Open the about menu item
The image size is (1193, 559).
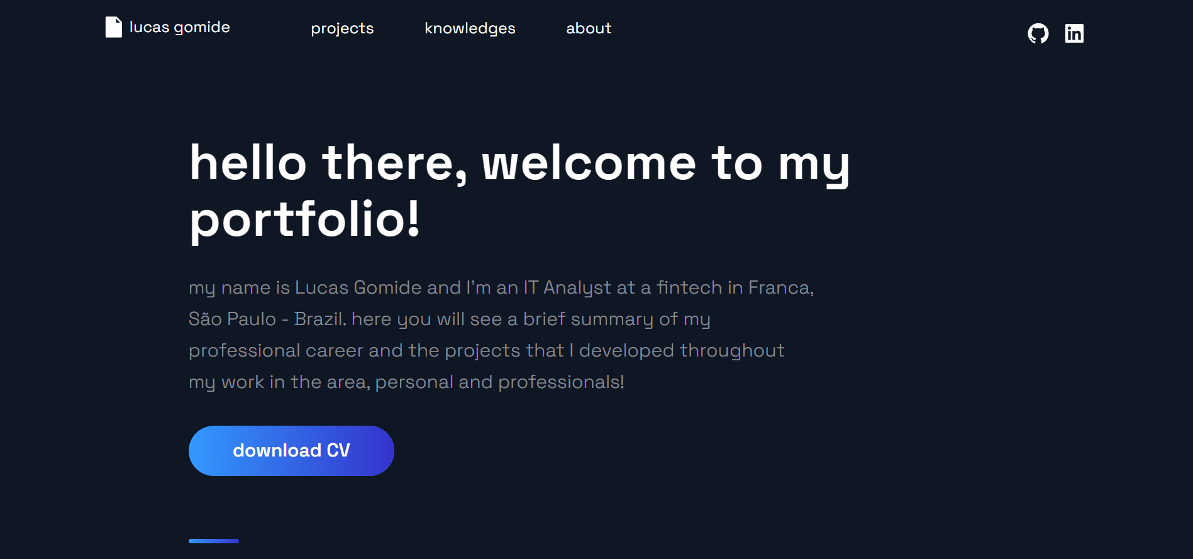point(589,28)
